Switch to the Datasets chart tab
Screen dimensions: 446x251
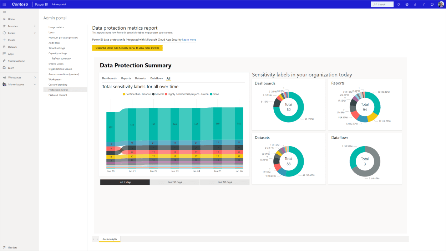[x=140, y=78]
